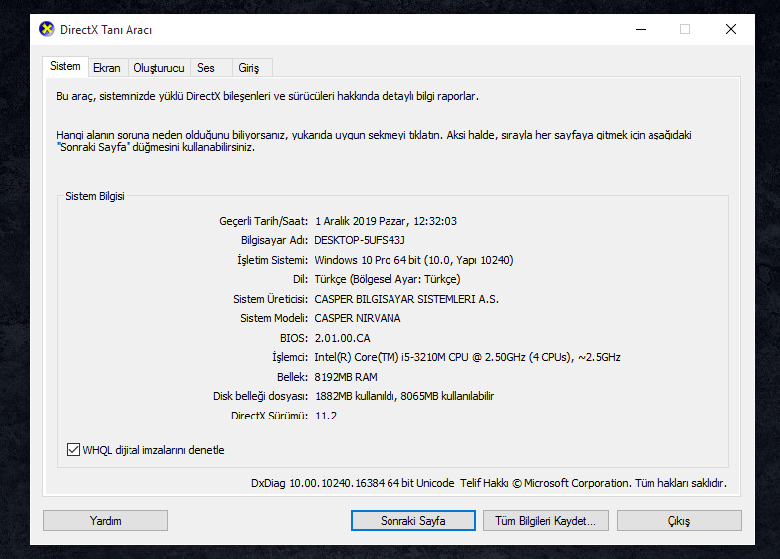Click the Sistem Bilgisi group label

point(95,196)
